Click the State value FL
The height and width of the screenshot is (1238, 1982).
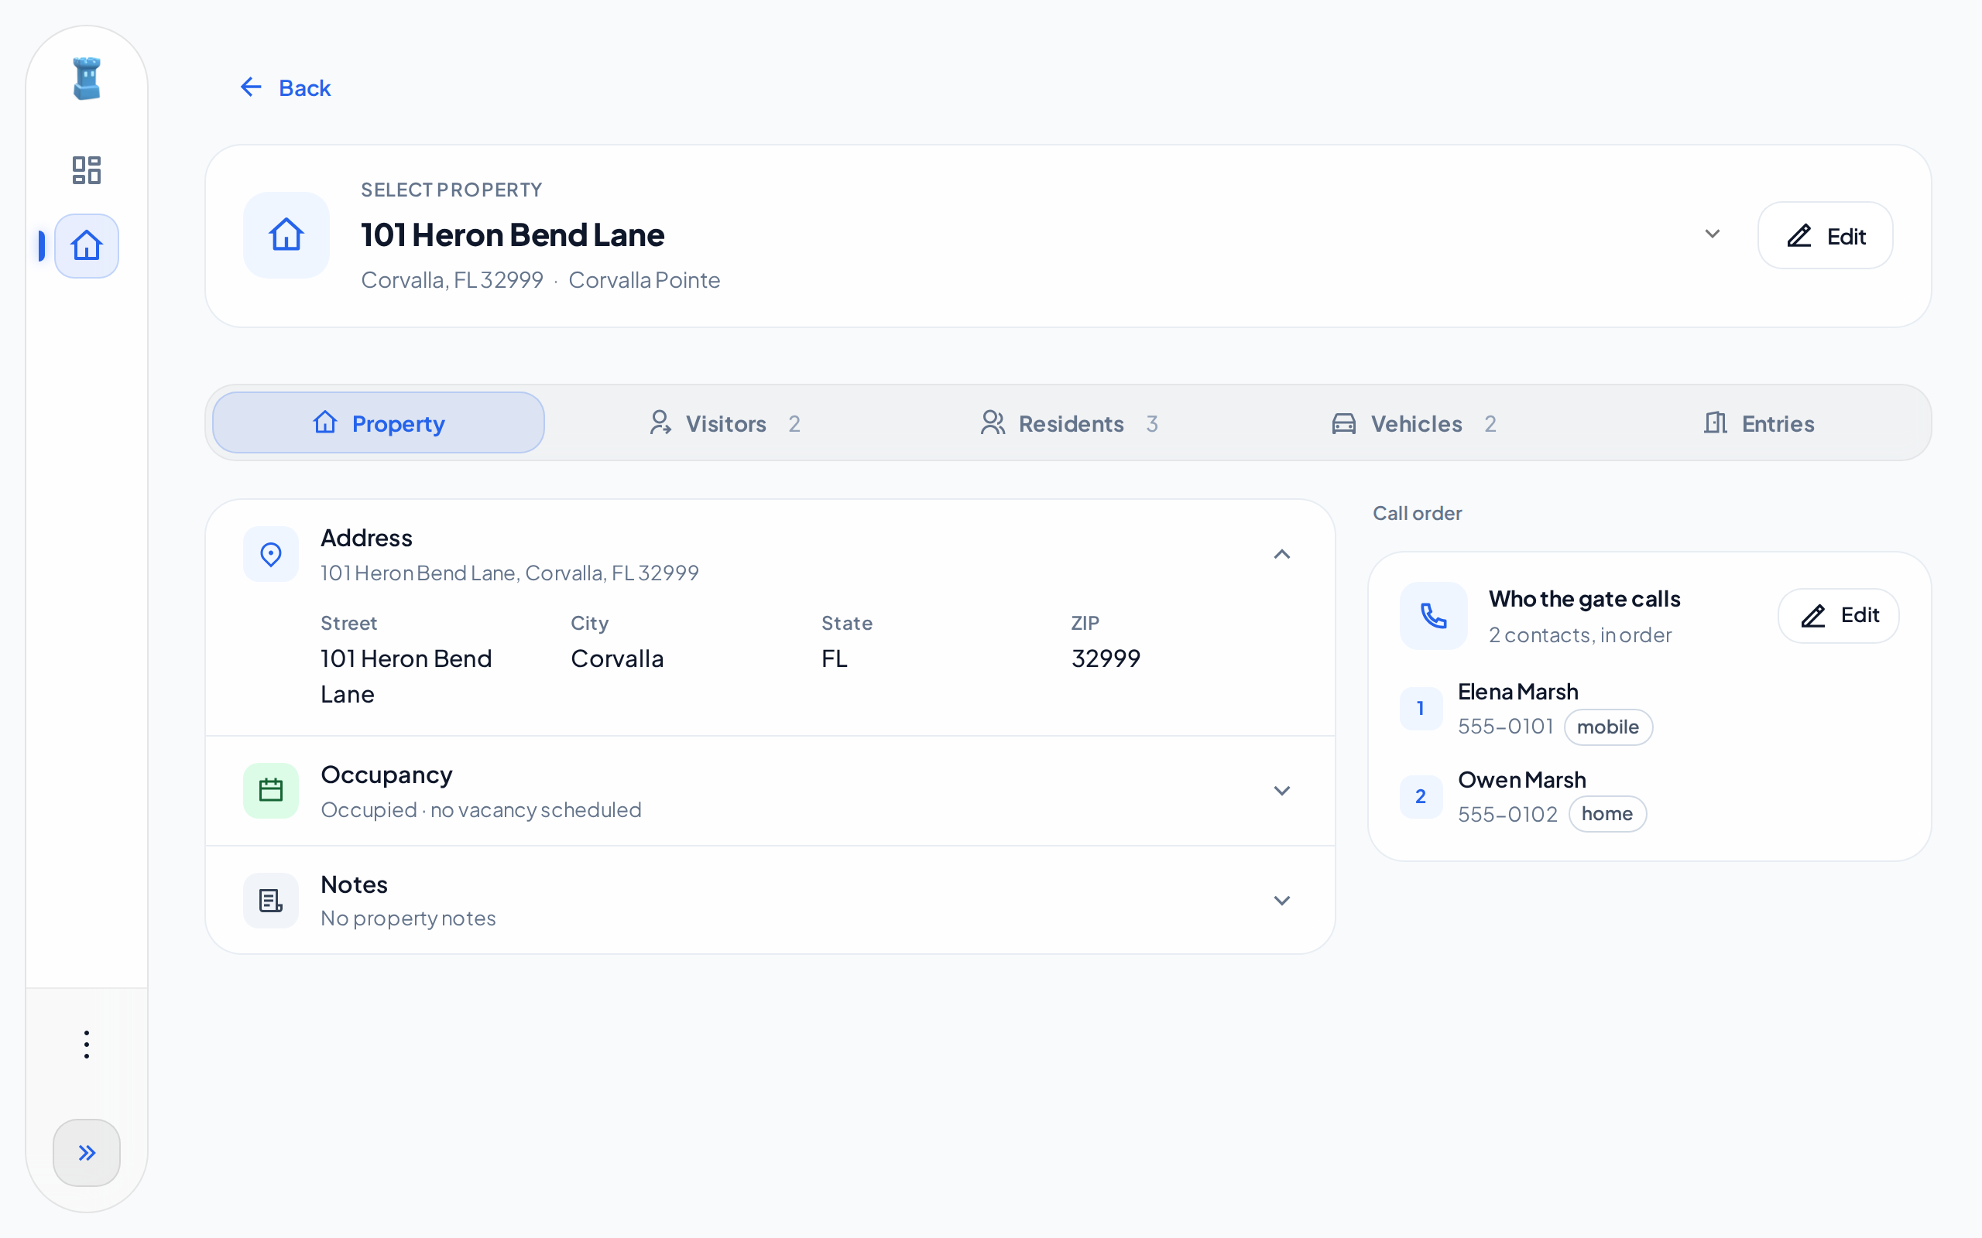click(x=835, y=658)
